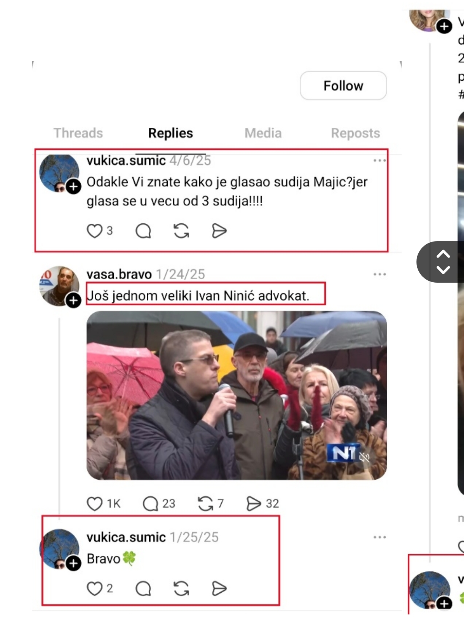Viewport: 464px width, 622px height.
Task: Share vasa.bravo's post with 32 shares
Action: 254,504
